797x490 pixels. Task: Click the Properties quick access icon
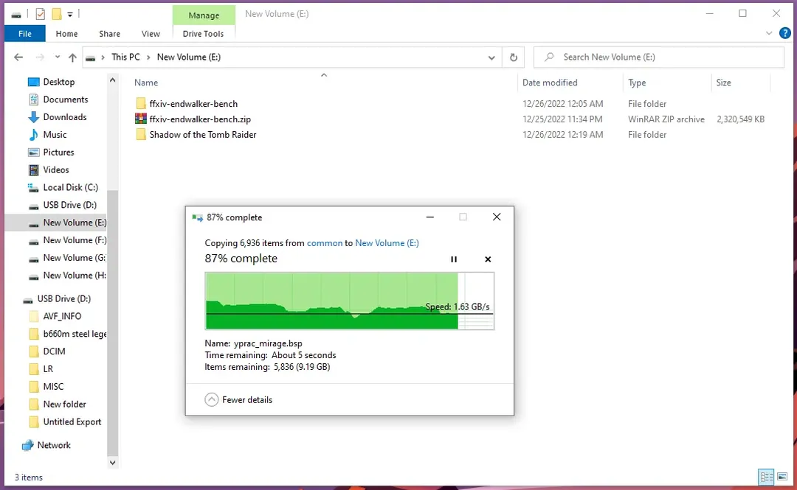pos(40,14)
